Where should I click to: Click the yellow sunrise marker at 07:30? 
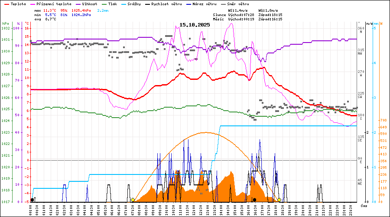(133, 200)
